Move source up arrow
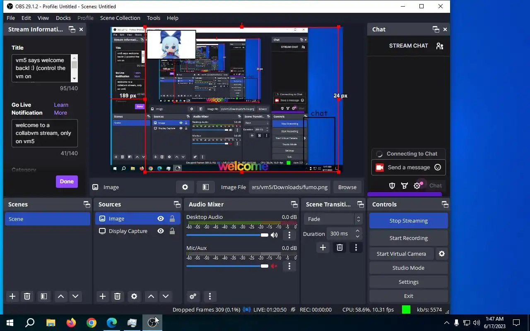The image size is (530, 331). pyautogui.click(x=151, y=296)
